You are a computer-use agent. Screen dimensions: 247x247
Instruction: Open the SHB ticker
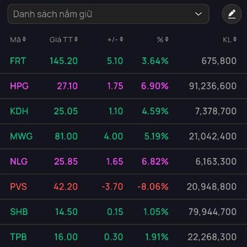pyautogui.click(x=19, y=212)
